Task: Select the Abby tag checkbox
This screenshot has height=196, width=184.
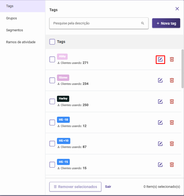Action: (52, 59)
